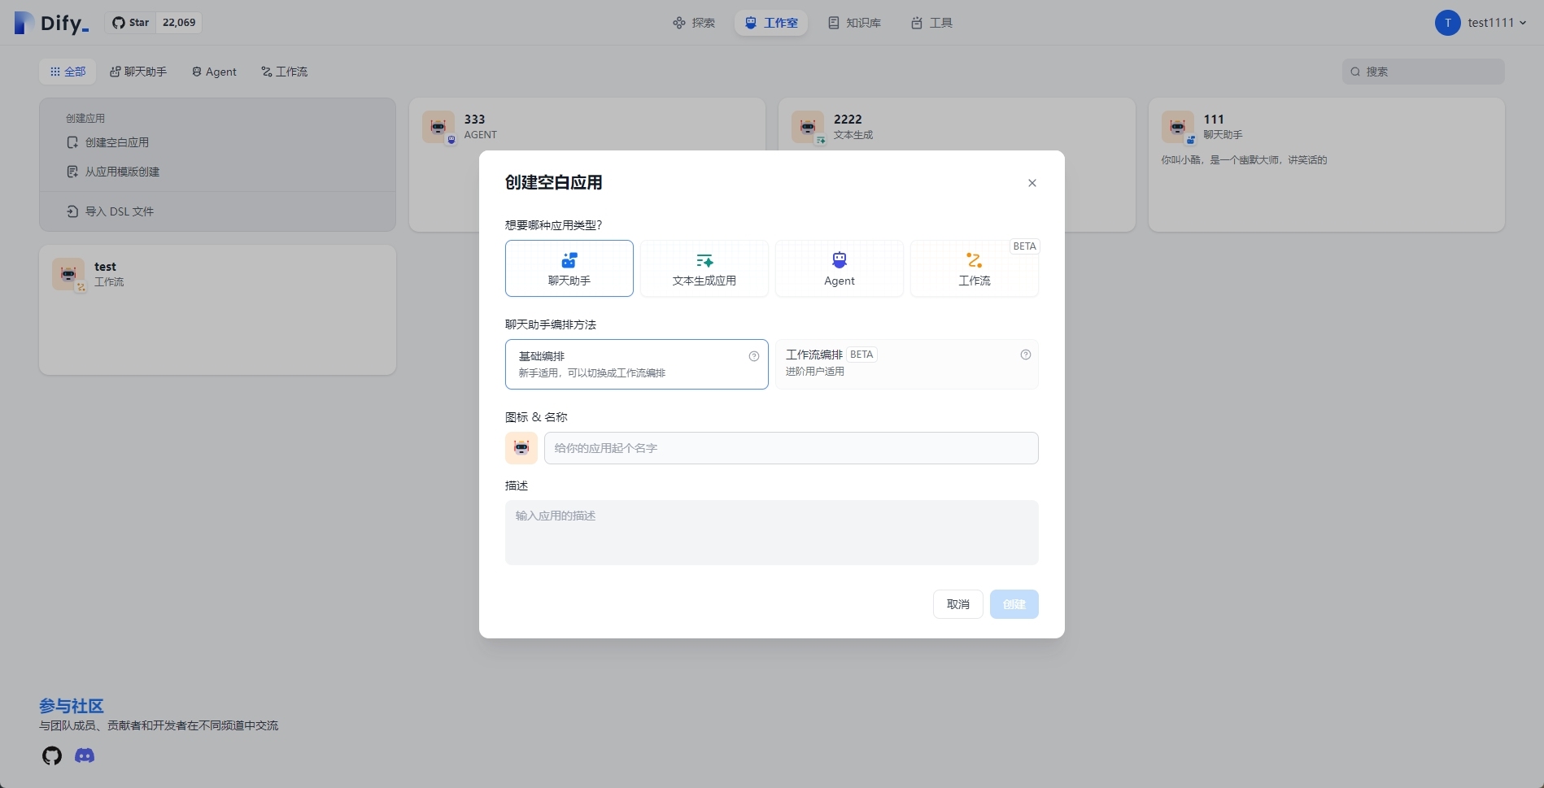
Task: Click the GitHub Star badge
Action: [154, 23]
